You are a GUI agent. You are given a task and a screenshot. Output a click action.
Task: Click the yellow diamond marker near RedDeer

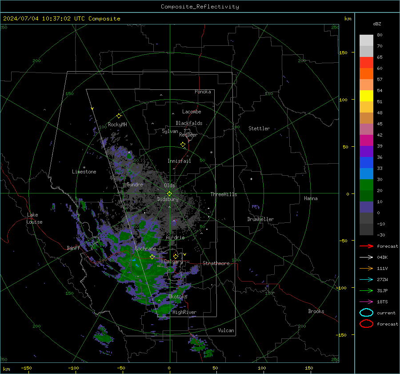point(183,145)
